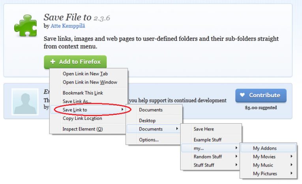Expand the My Music folder
Image resolution: width=302 pixels, height=184 pixels.
point(268,165)
